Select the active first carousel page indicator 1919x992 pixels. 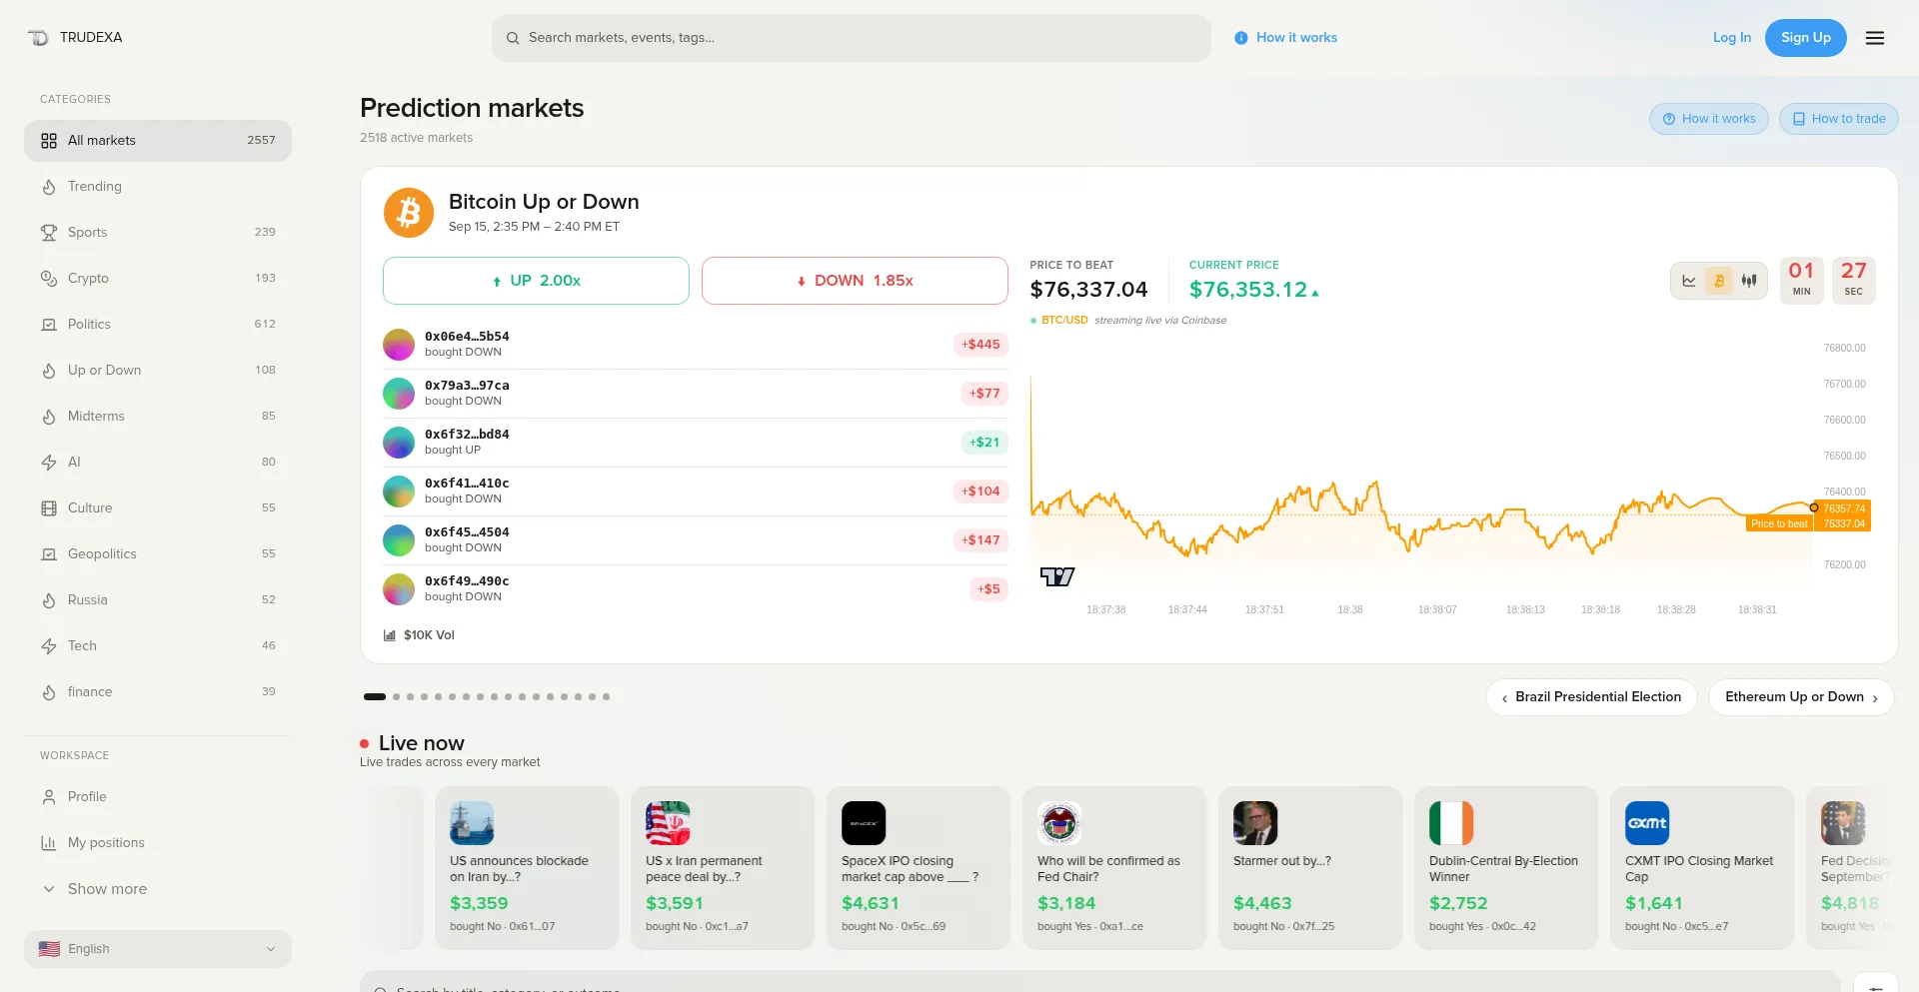[375, 697]
